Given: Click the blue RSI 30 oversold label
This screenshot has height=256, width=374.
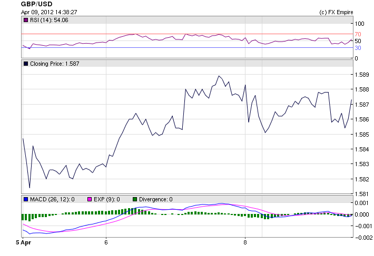Looking at the screenshot, I should coord(358,48).
